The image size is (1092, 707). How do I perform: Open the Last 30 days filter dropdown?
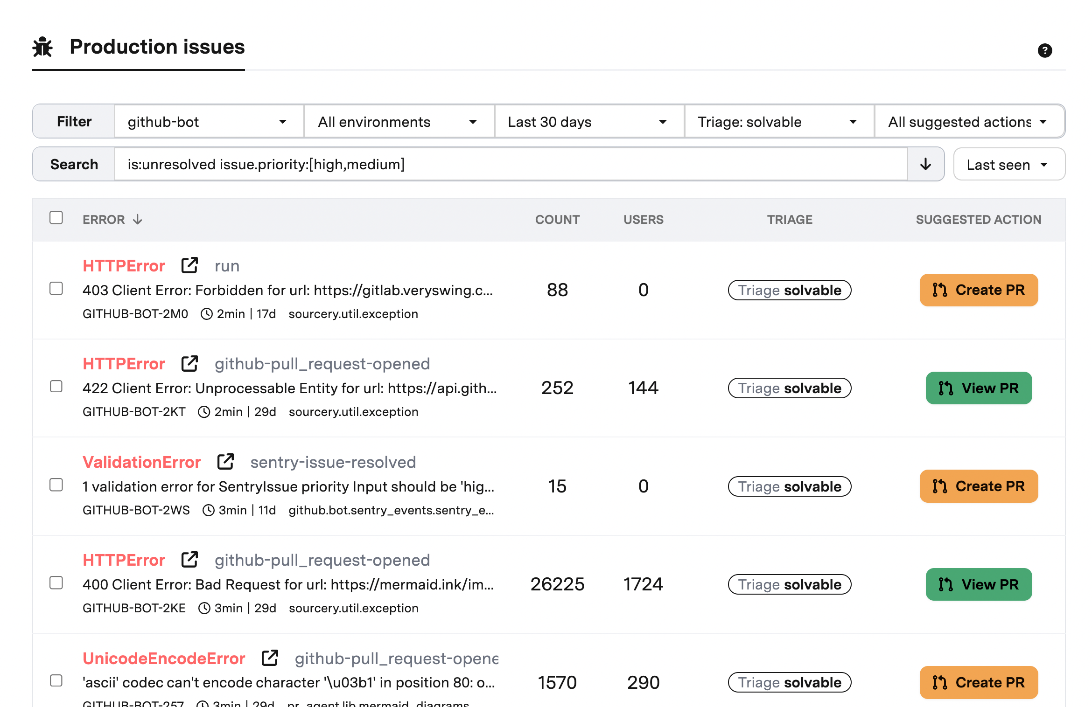pyautogui.click(x=588, y=121)
